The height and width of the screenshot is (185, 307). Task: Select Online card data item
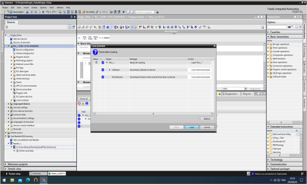pyautogui.click(x=26, y=151)
